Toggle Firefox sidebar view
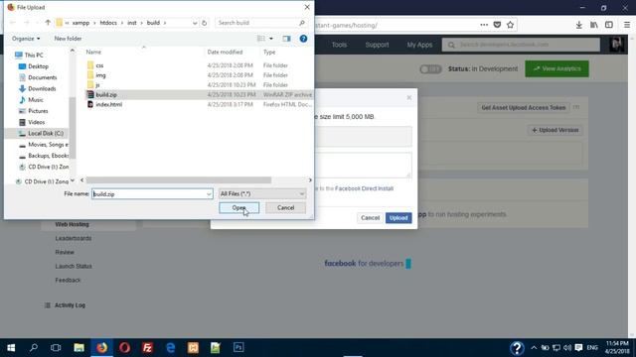The image size is (636, 357). (609, 25)
